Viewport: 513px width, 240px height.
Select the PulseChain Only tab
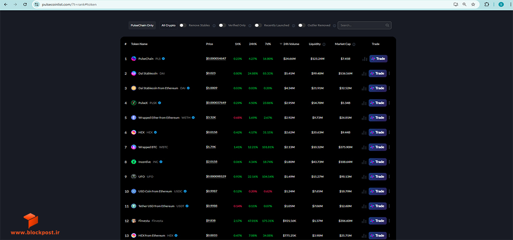click(x=142, y=25)
